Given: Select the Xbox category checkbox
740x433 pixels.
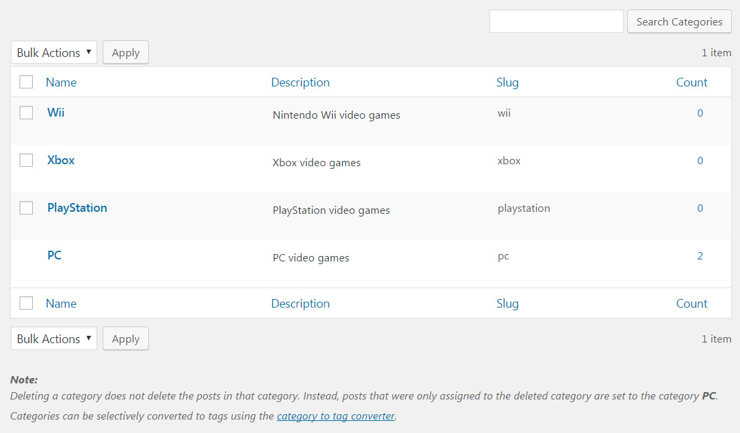Looking at the screenshot, I should [26, 160].
